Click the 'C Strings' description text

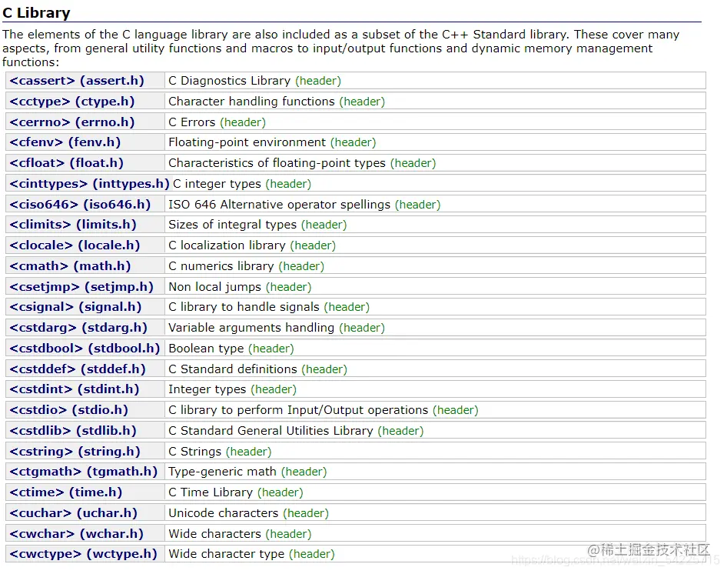(x=194, y=452)
